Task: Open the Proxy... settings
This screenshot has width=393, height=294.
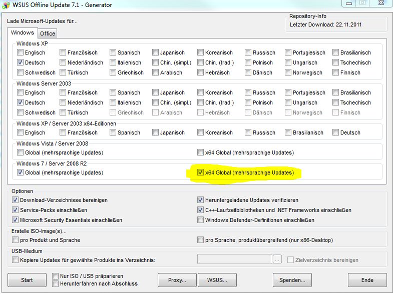Action: tap(177, 280)
